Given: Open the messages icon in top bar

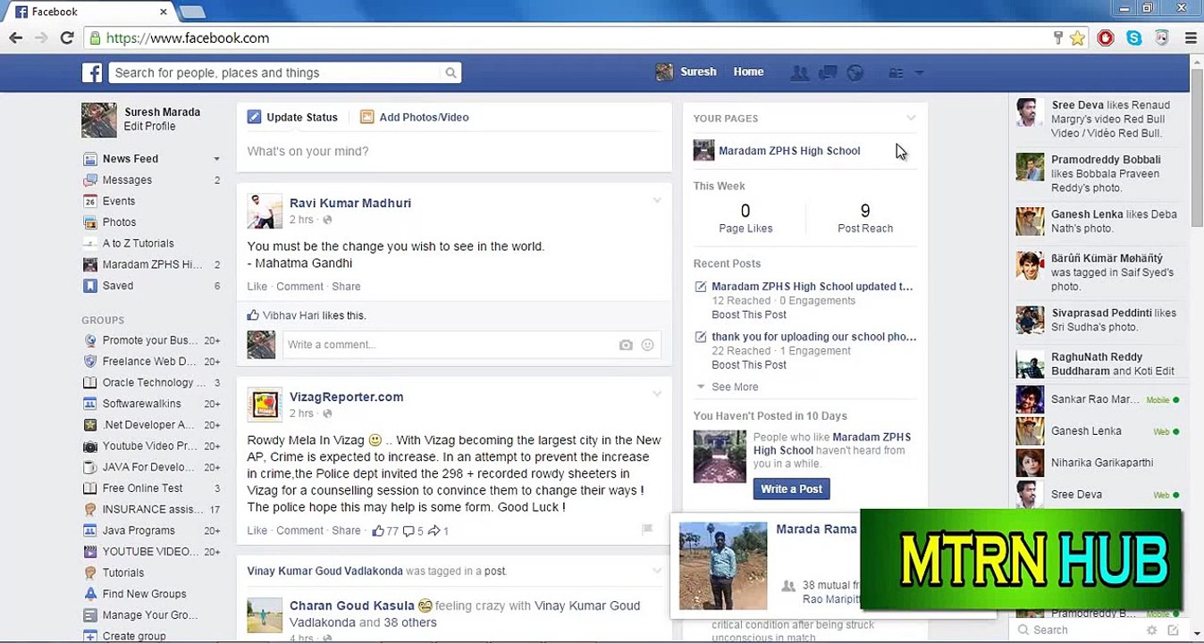Looking at the screenshot, I should (828, 73).
